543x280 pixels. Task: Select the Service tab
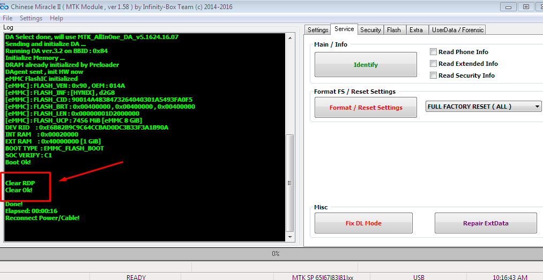(x=344, y=29)
